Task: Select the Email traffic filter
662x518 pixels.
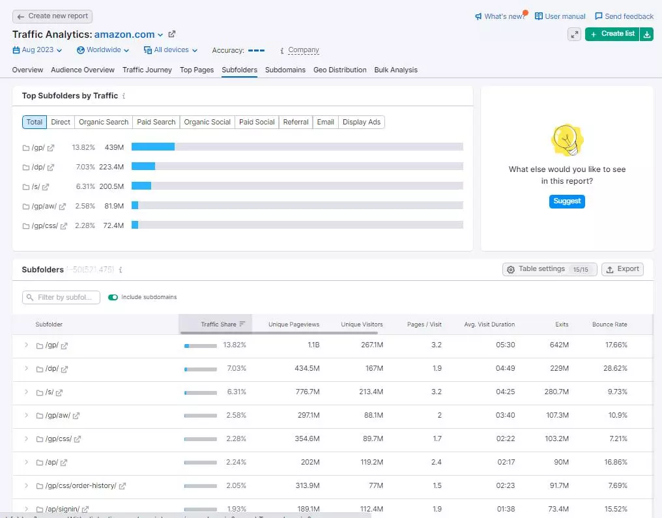Action: coord(326,122)
